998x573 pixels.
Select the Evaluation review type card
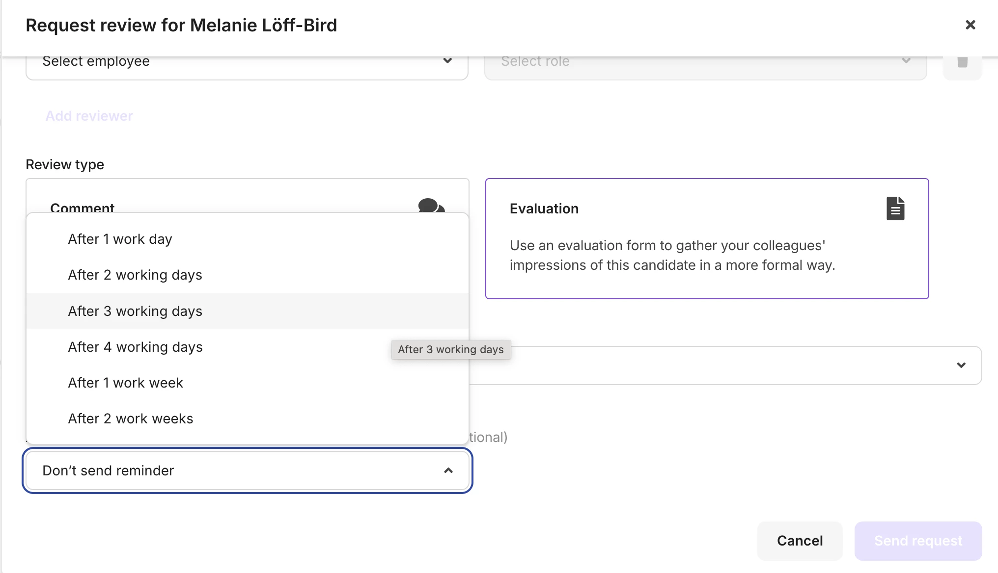[x=706, y=238]
